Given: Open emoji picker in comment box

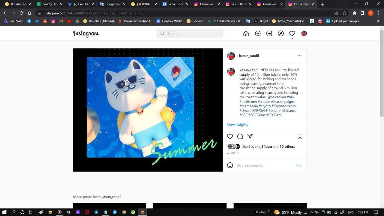Looking at the screenshot, I should coord(230,165).
